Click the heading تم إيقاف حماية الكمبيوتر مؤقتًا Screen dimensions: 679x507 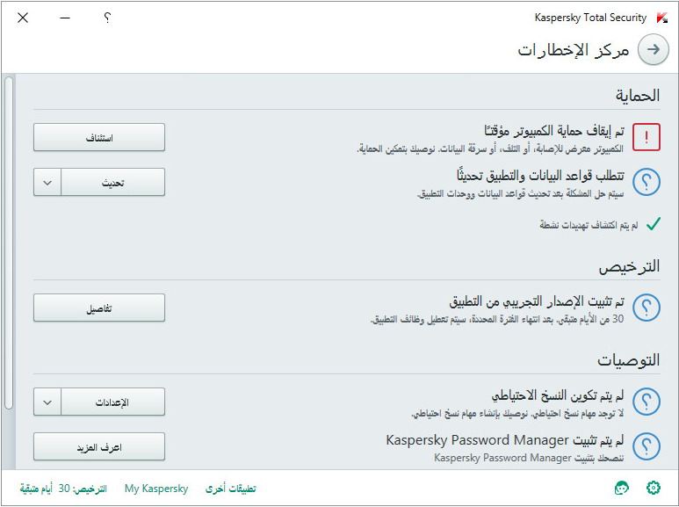[x=554, y=130]
